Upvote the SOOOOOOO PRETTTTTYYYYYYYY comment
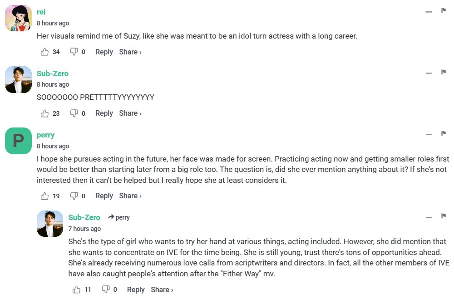This screenshot has width=454, height=299. click(44, 113)
